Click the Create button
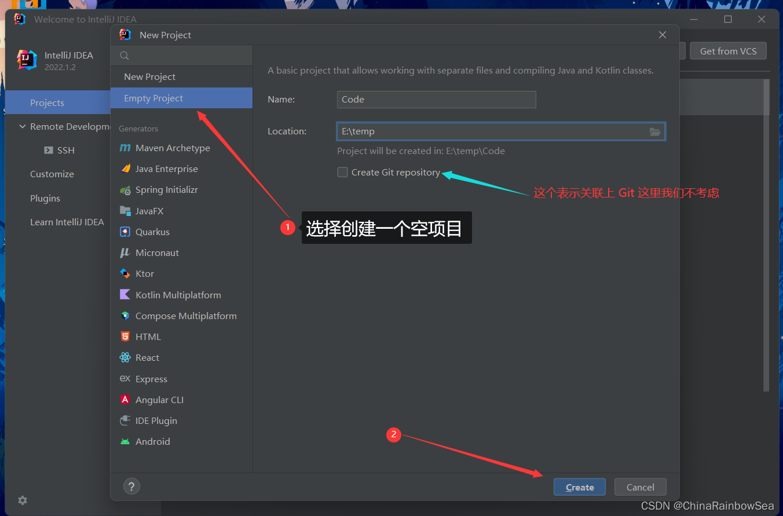 [x=580, y=487]
